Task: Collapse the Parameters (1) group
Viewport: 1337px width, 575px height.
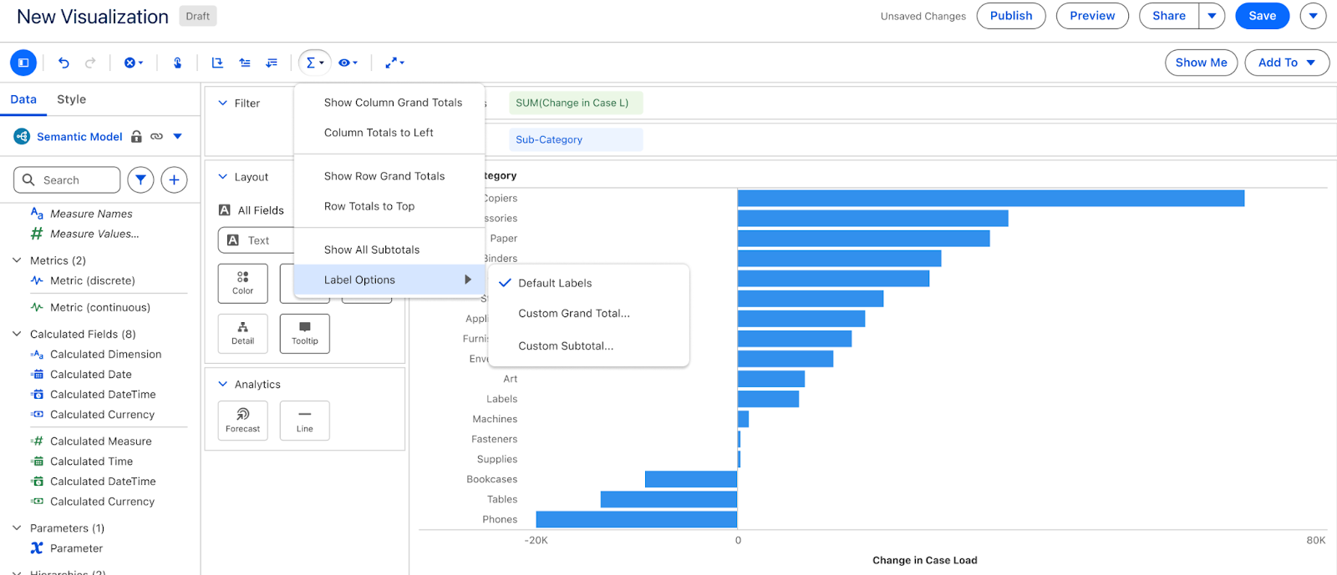Action: [x=17, y=528]
